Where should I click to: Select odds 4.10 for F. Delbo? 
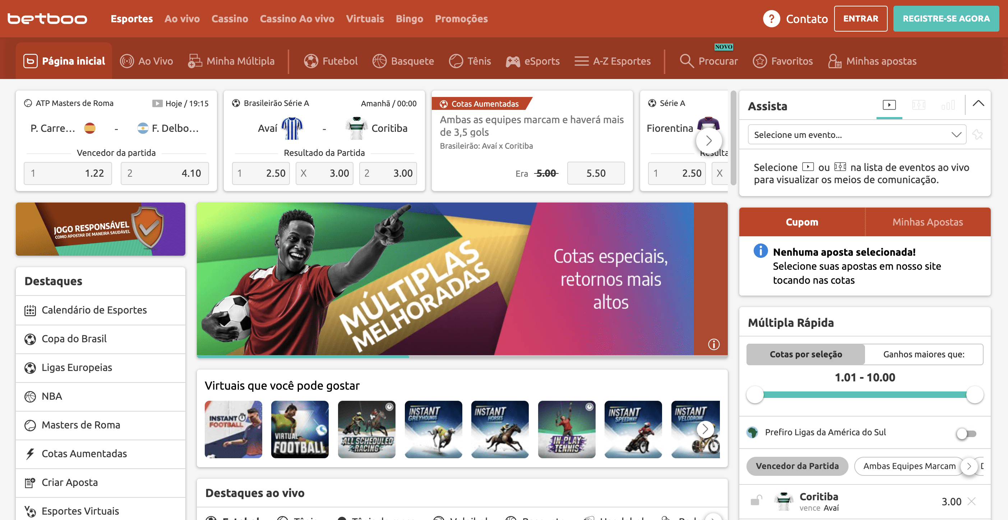click(165, 173)
